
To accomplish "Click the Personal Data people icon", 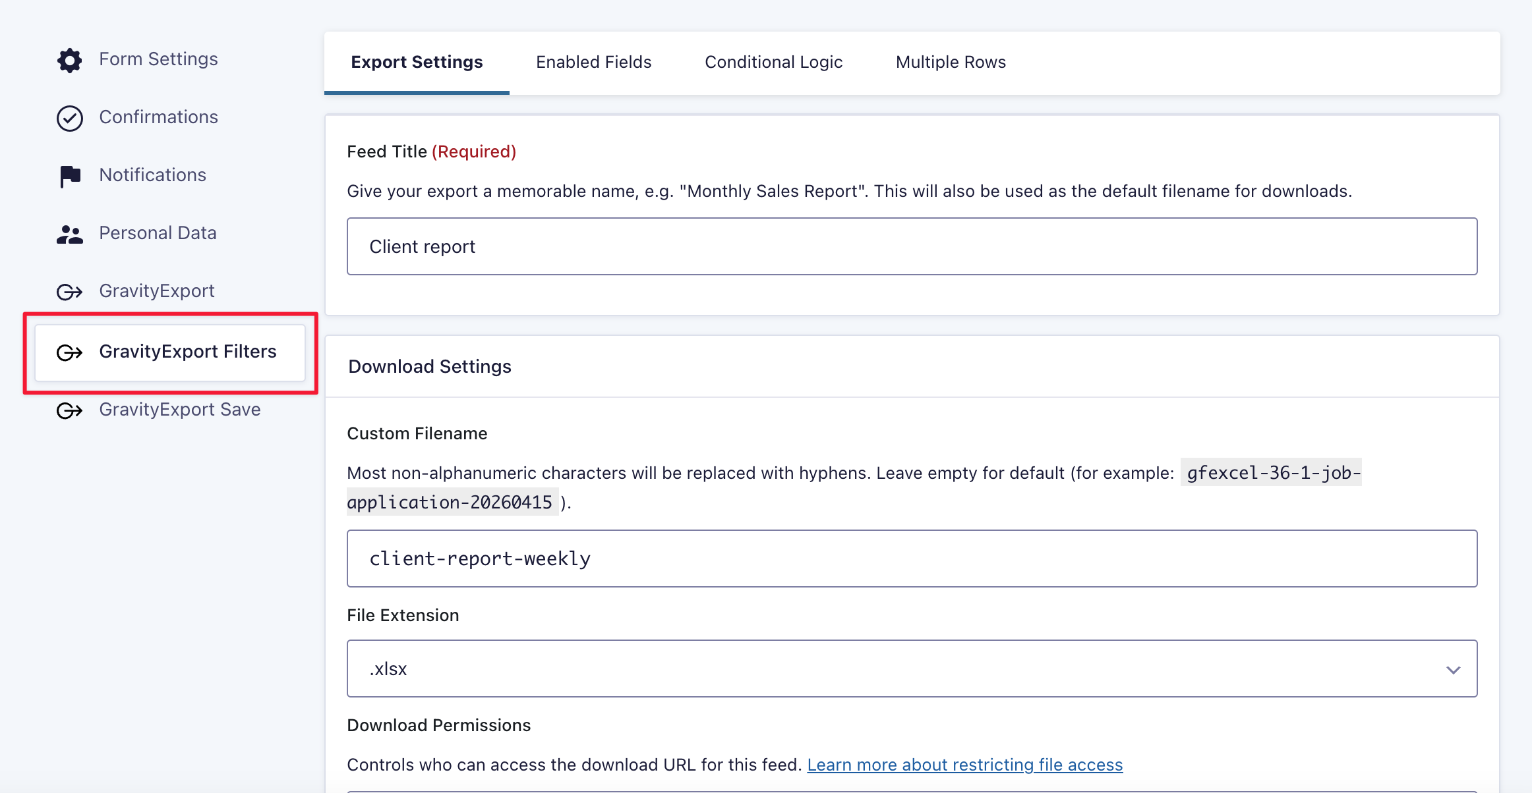I will [x=69, y=234].
